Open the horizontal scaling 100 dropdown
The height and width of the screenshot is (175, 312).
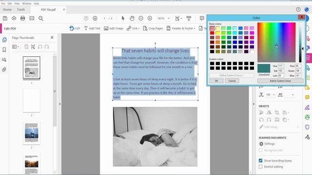click(x=274, y=95)
